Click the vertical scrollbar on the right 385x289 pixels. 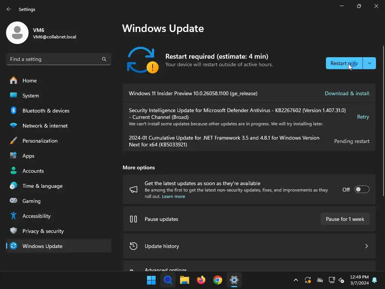pyautogui.click(x=383, y=120)
